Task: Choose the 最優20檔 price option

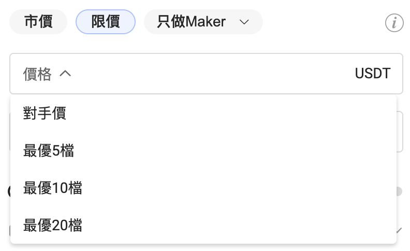Action: 52,226
